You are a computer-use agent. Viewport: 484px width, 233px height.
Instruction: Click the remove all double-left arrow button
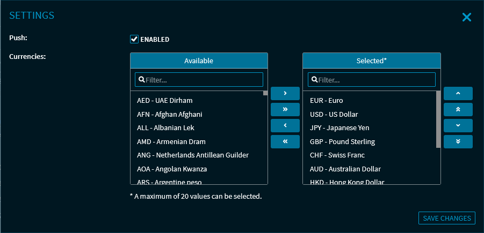pyautogui.click(x=285, y=141)
